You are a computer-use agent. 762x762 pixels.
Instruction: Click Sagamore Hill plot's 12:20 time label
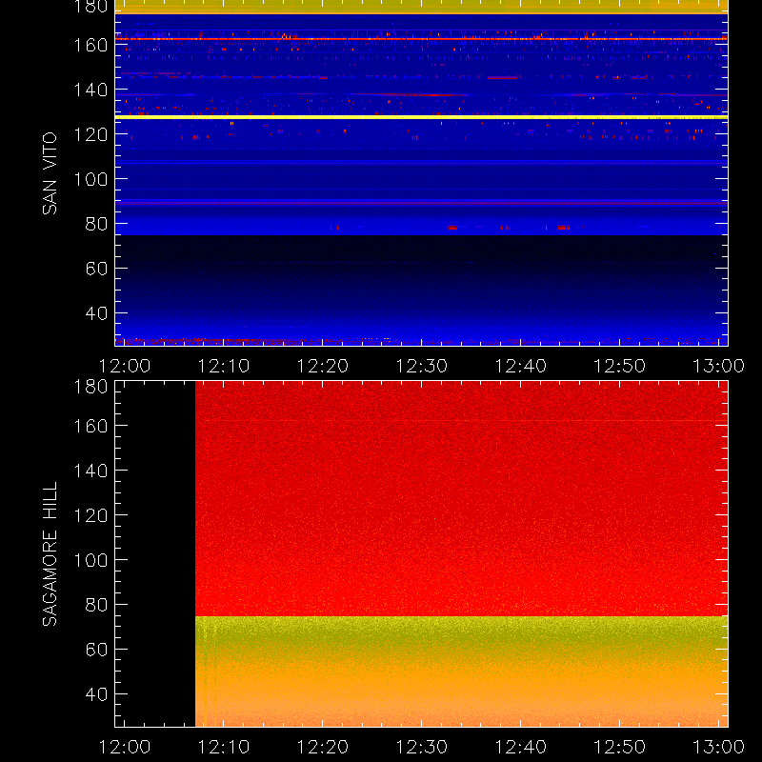coord(323,747)
